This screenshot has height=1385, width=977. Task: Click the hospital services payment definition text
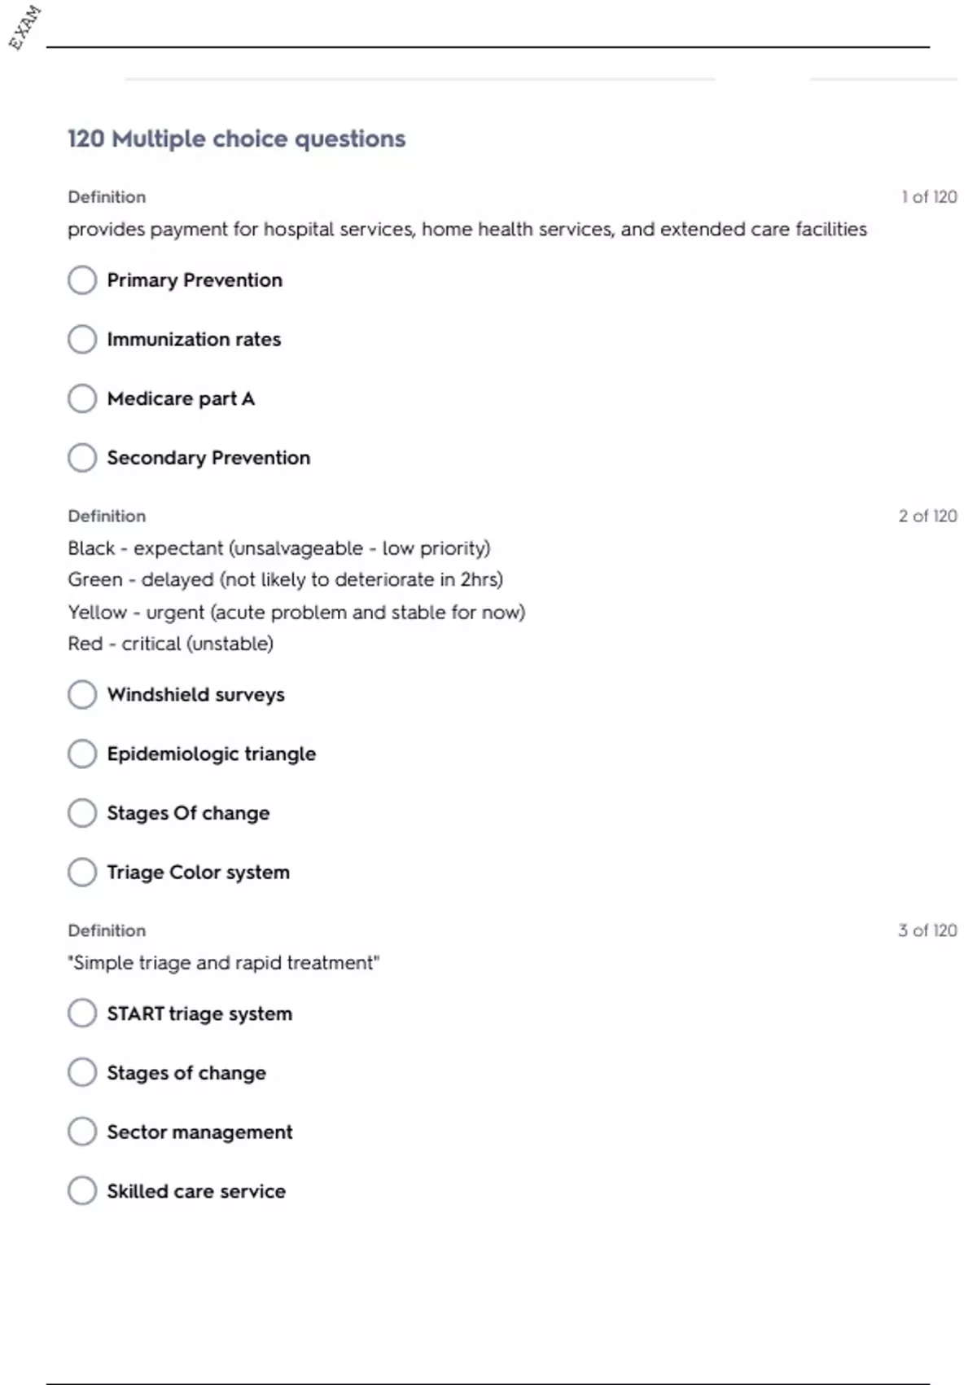pos(467,230)
